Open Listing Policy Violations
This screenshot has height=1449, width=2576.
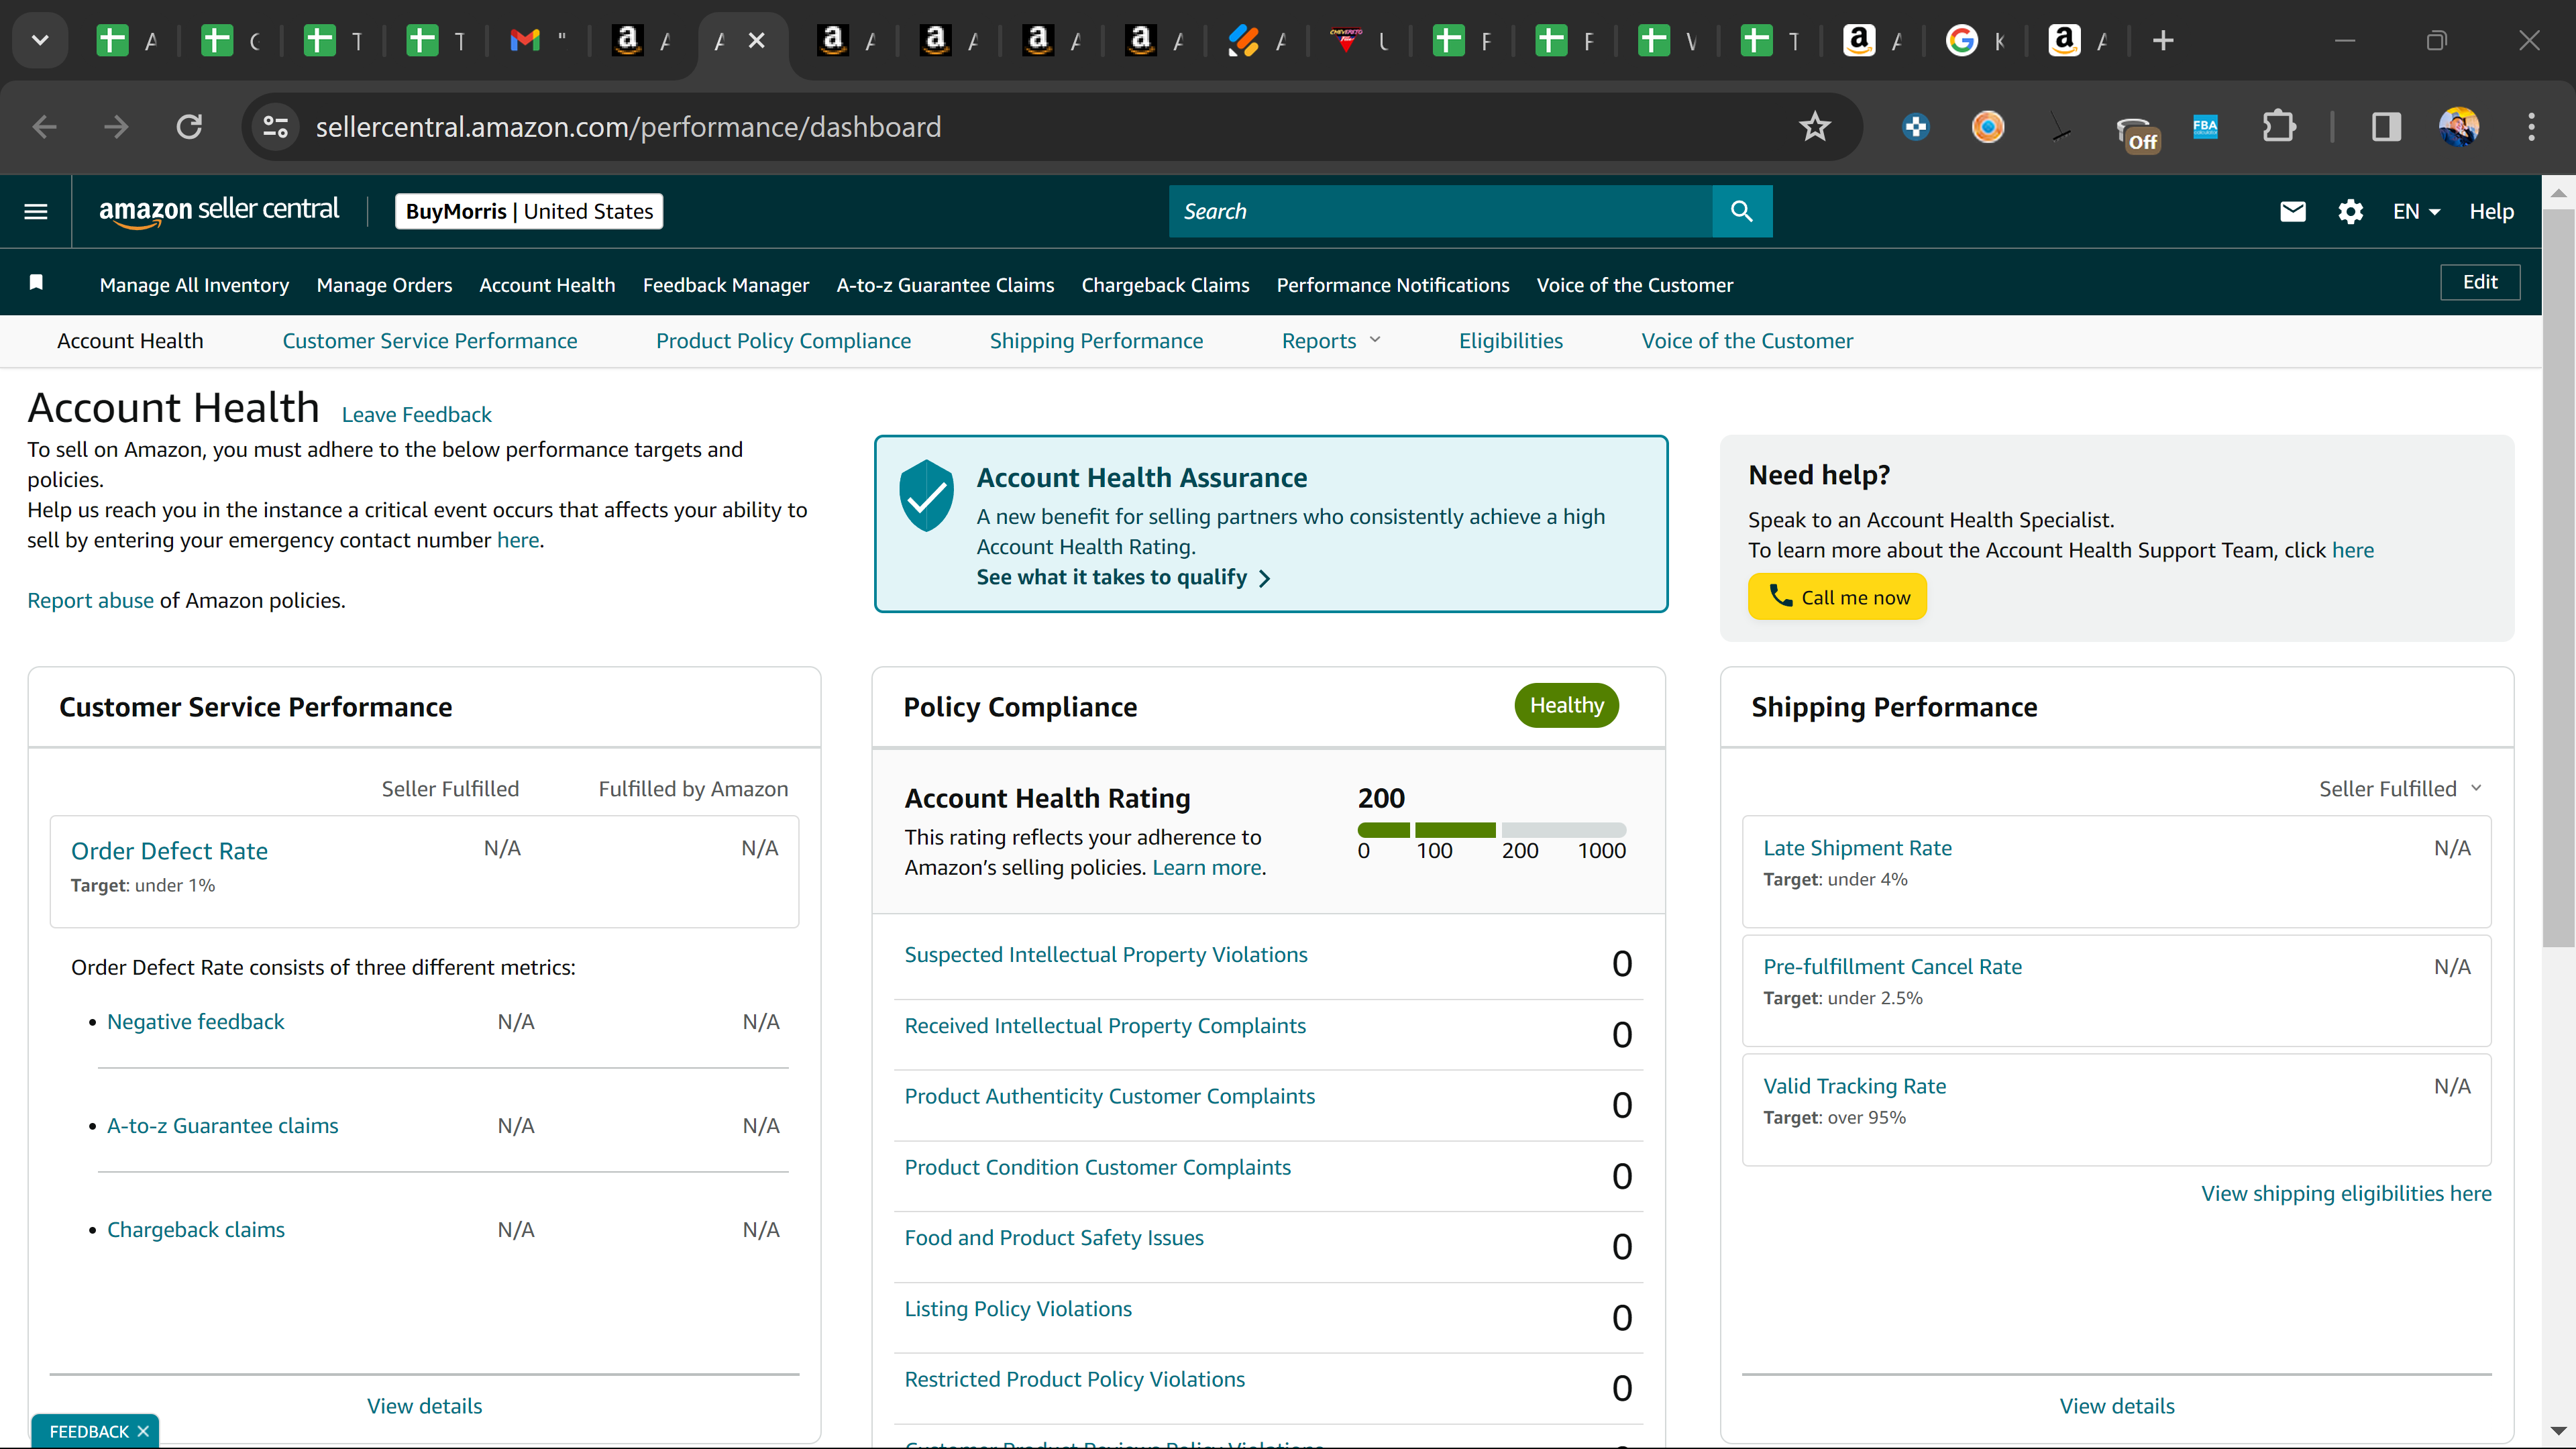pos(1018,1309)
